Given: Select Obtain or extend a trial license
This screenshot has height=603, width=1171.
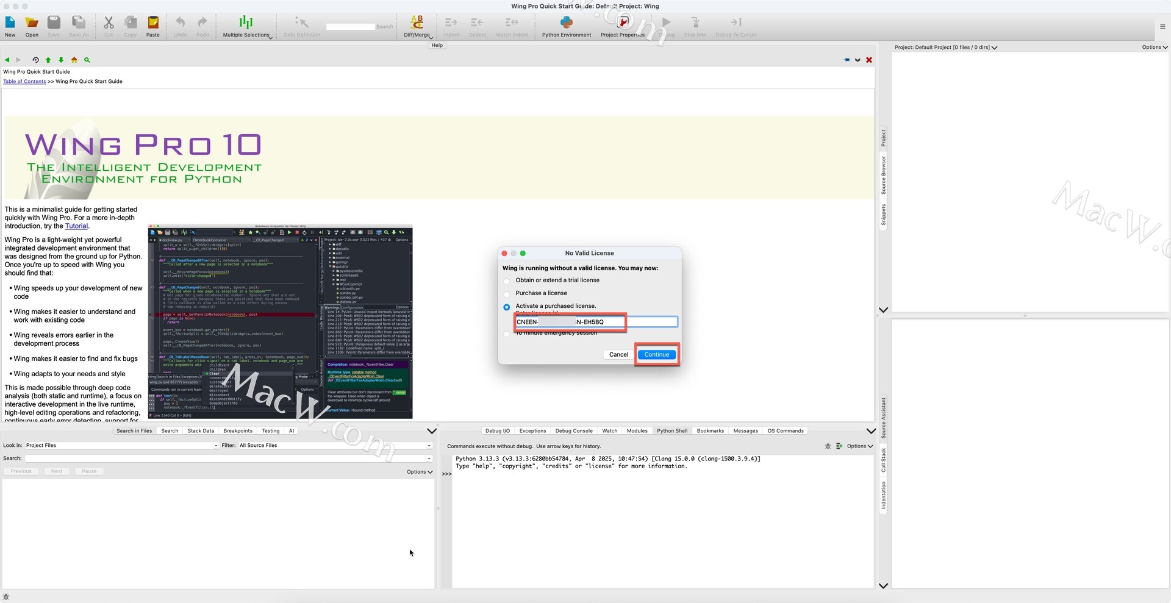Looking at the screenshot, I should pos(507,281).
